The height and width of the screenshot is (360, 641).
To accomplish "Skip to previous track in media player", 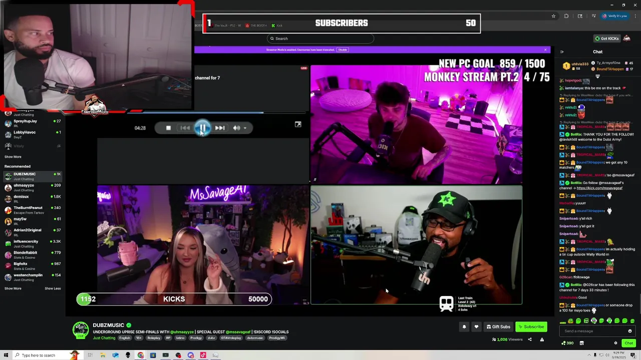I will [185, 128].
